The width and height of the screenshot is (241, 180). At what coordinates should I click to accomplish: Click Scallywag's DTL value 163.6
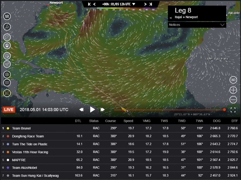point(79,175)
